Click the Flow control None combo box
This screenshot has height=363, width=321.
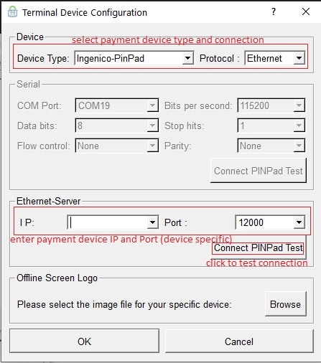[x=116, y=146]
